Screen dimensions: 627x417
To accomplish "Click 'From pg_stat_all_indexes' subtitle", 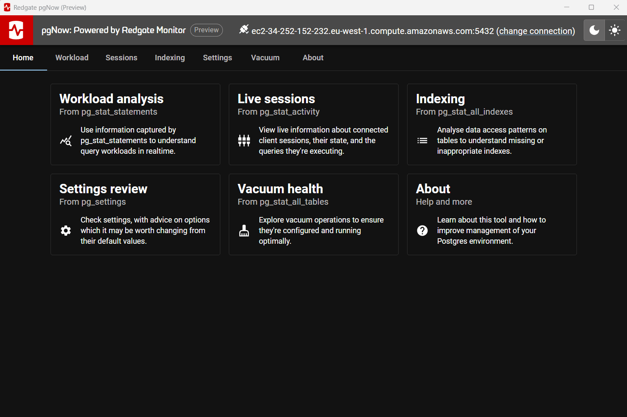I will (464, 112).
